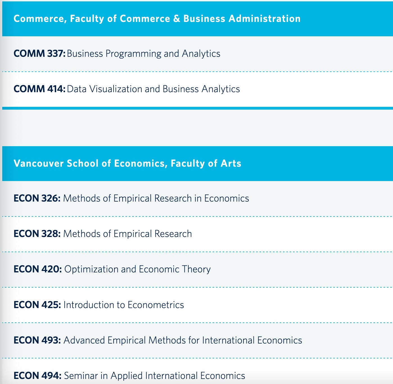Click Seminar in Applied International Economics title
Image resolution: width=393 pixels, height=384 pixels.
pos(155,376)
